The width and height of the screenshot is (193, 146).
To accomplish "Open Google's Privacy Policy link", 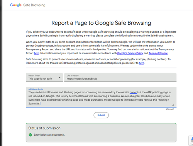I will (130, 53).
